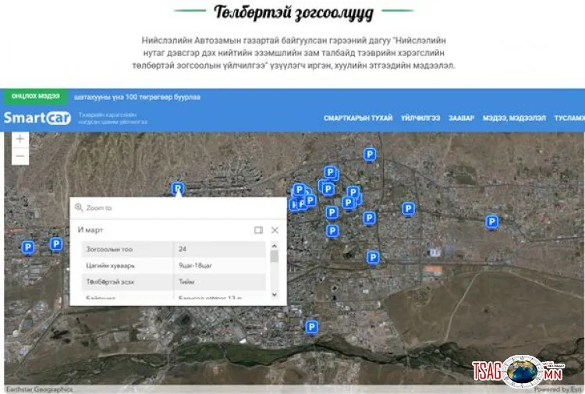Open the Smartcar logo home link
The image size is (585, 394).
[x=37, y=118]
